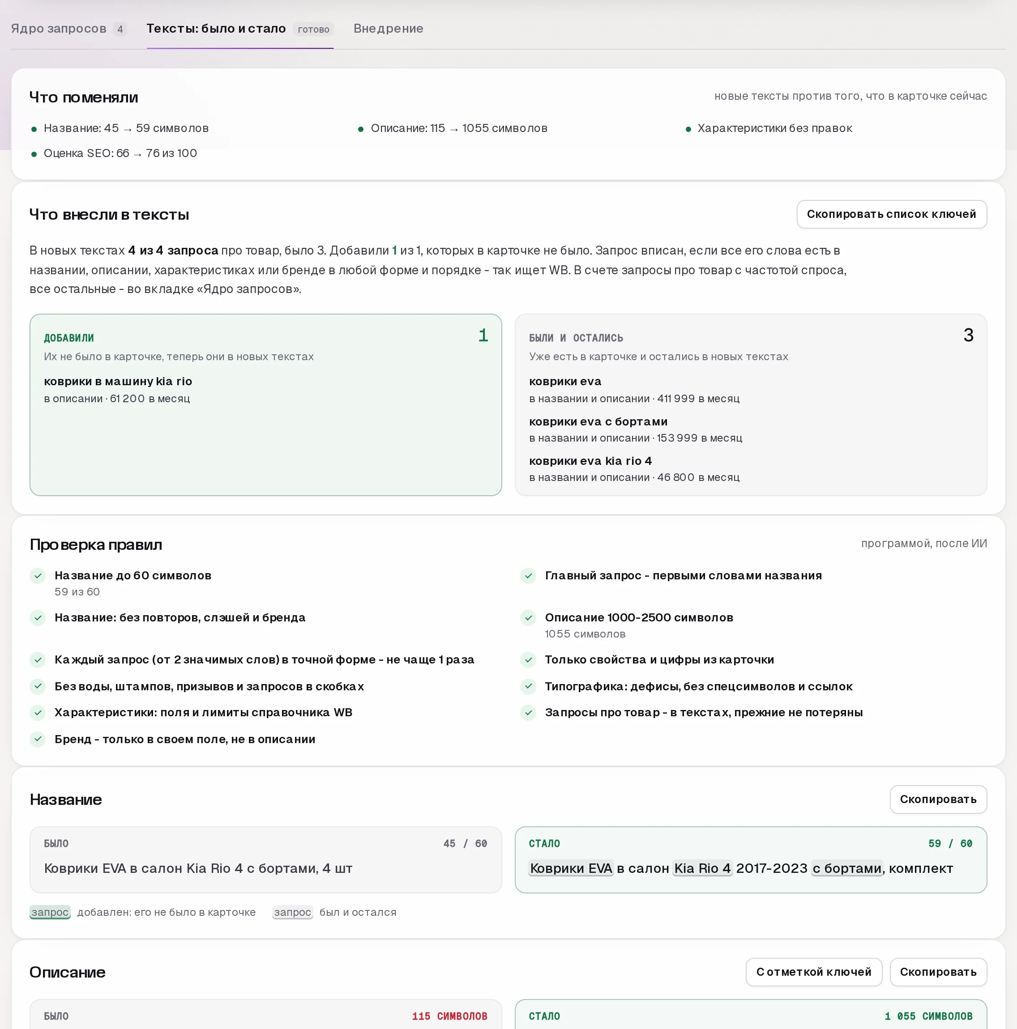
Task: Click green legend chip «запрос» for added queries
Action: click(x=50, y=912)
